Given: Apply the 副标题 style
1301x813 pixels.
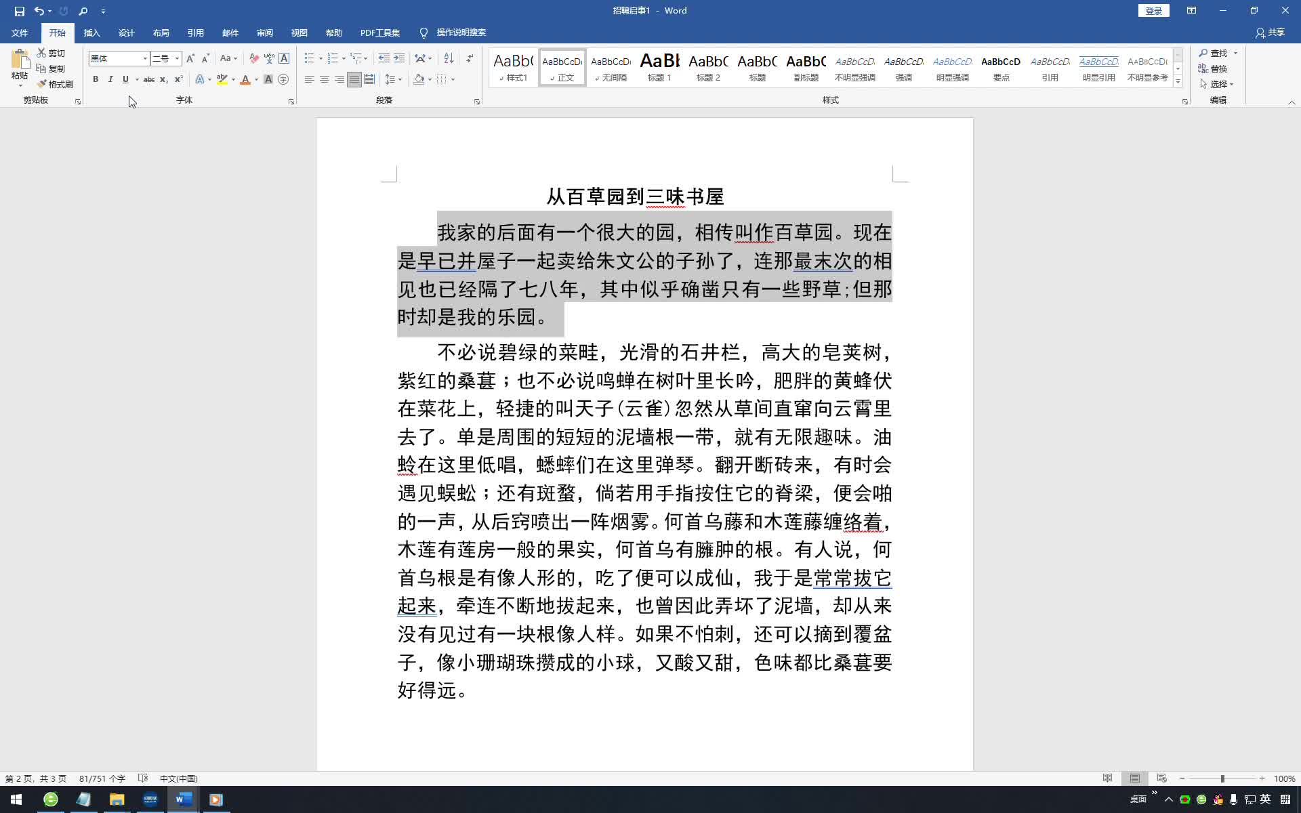Looking at the screenshot, I should click(806, 67).
